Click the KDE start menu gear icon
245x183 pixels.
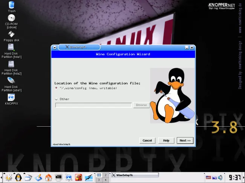coord(8,177)
